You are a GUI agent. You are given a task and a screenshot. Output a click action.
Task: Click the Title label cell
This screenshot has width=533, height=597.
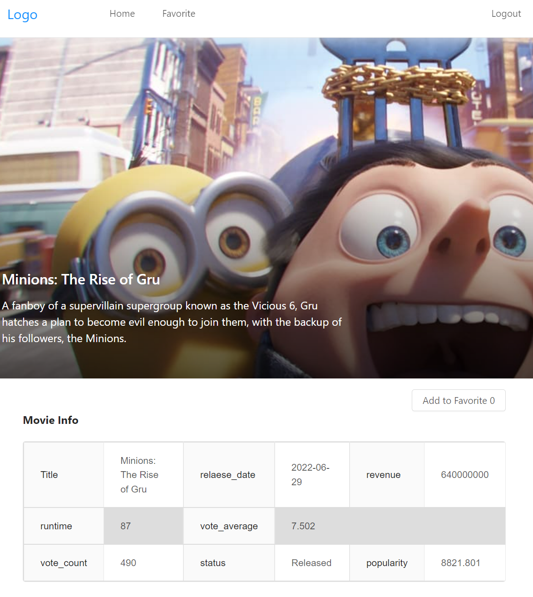[64, 475]
